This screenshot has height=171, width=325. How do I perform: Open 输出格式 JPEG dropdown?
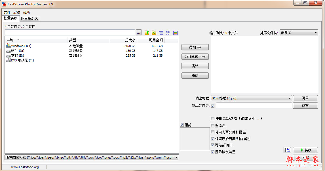(x=251, y=98)
